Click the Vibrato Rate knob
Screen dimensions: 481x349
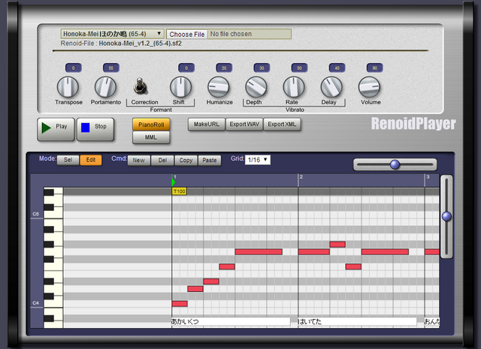click(x=294, y=87)
